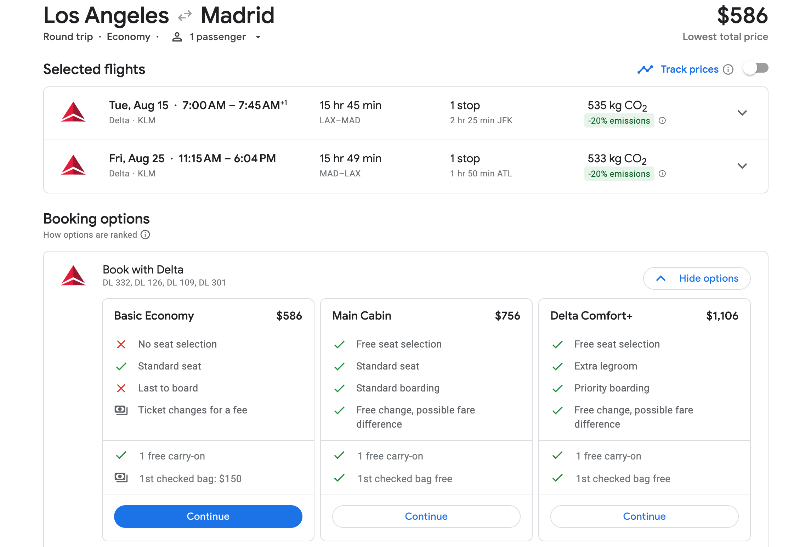Viewport: 811px width, 547px height.
Task: Continue with Main Cabin fare
Action: click(x=426, y=516)
